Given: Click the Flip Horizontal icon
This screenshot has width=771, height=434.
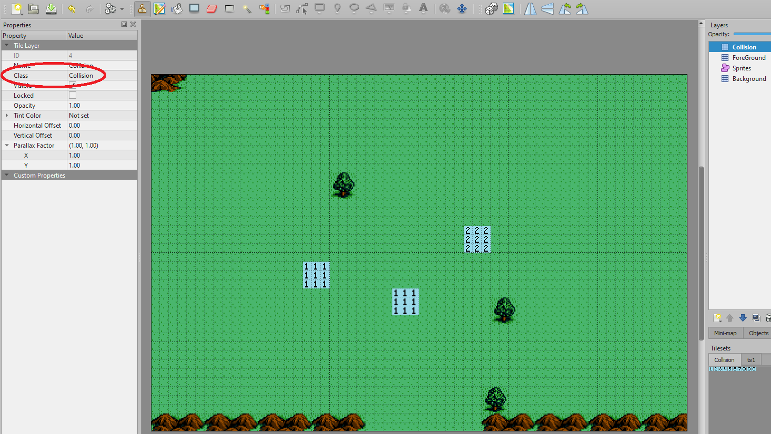Looking at the screenshot, I should [530, 9].
